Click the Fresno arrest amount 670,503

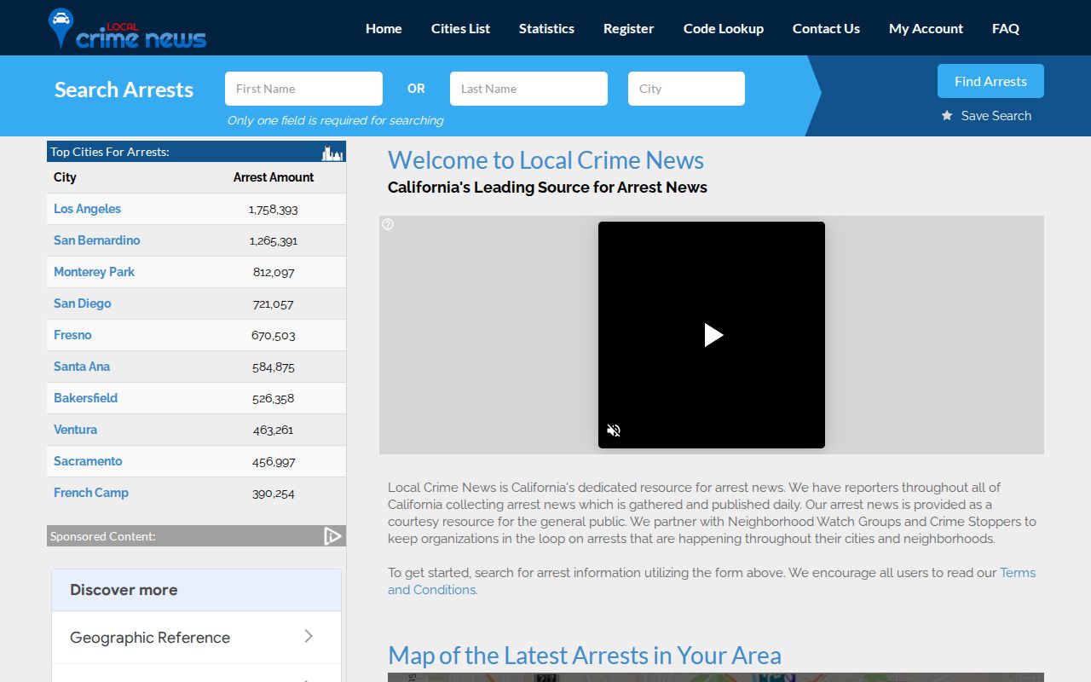coord(274,335)
